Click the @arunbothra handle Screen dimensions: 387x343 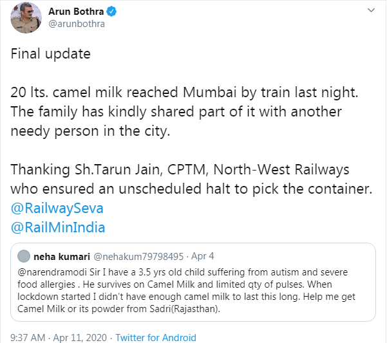point(76,24)
